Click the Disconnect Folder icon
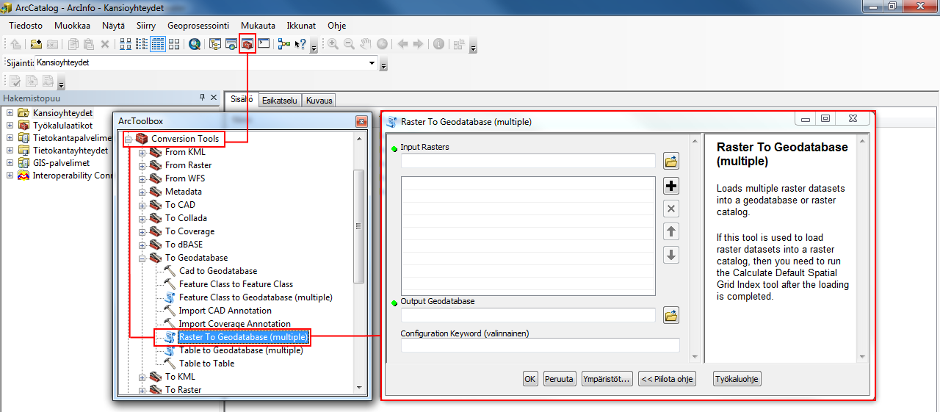 tap(52, 44)
